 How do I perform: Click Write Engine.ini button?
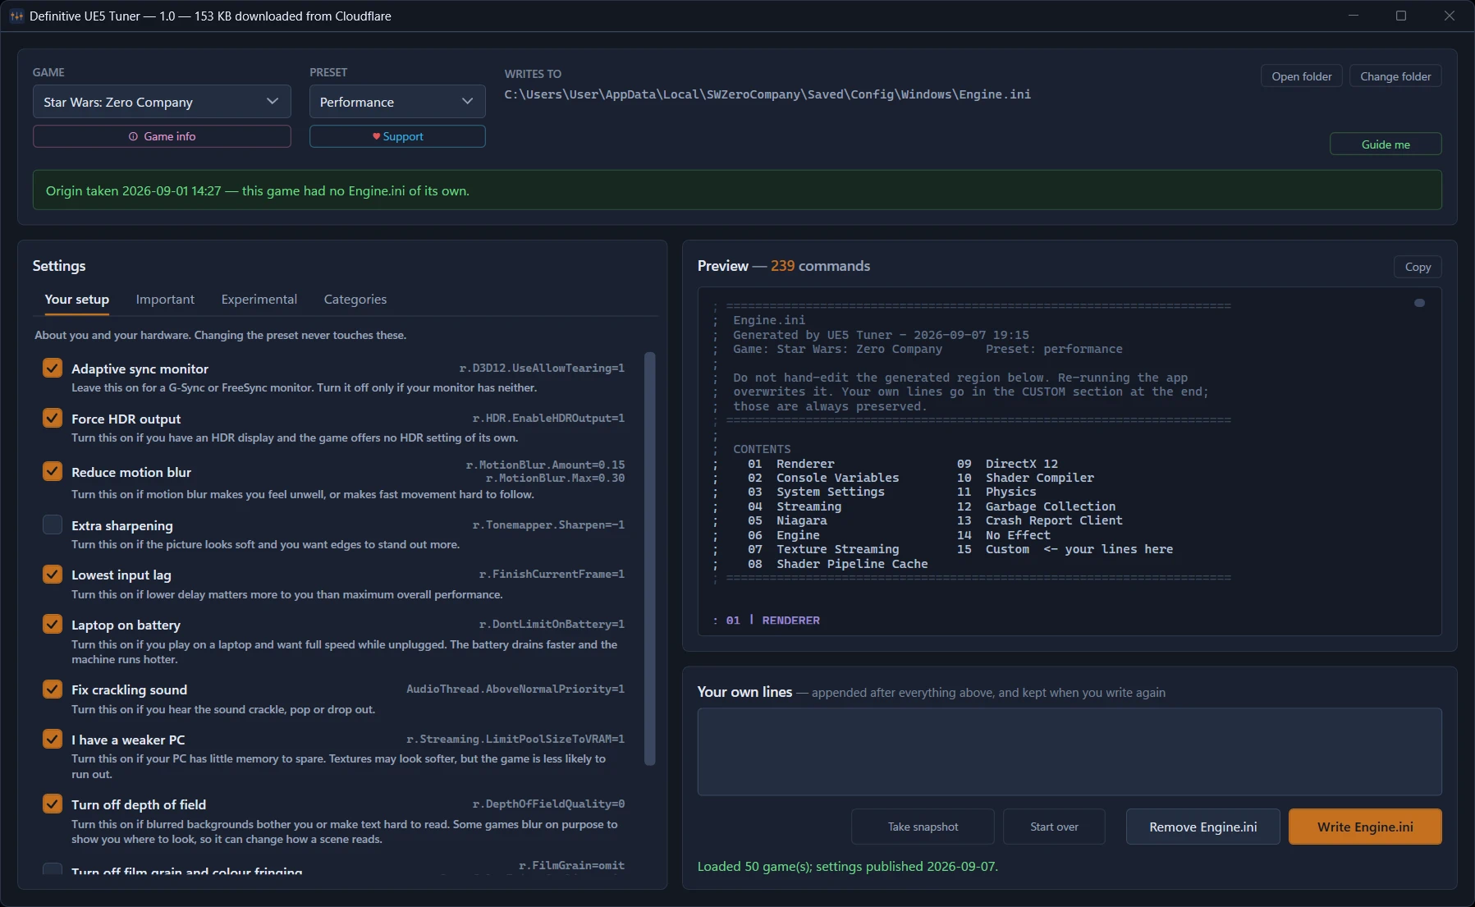1365,827
